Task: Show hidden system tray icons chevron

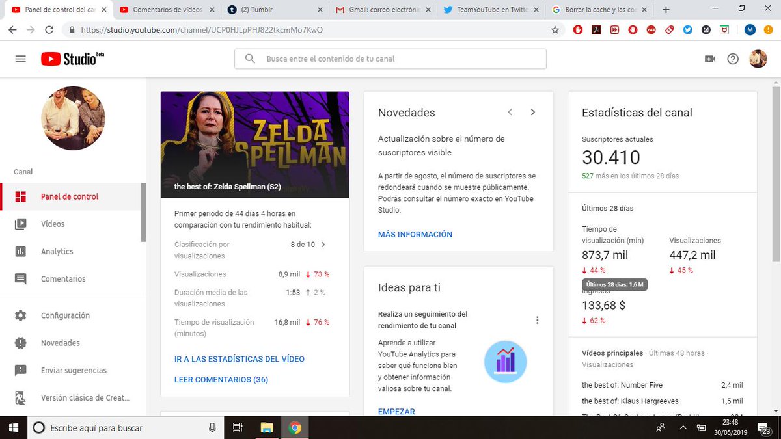Action: click(683, 427)
